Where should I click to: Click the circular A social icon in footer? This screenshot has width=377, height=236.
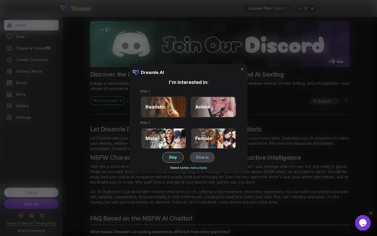coord(21,216)
